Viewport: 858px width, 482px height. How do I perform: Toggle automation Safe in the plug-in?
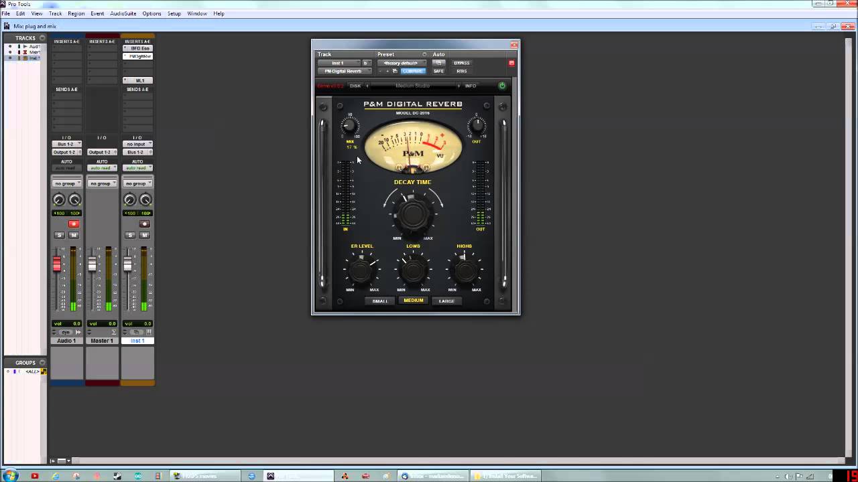click(438, 71)
